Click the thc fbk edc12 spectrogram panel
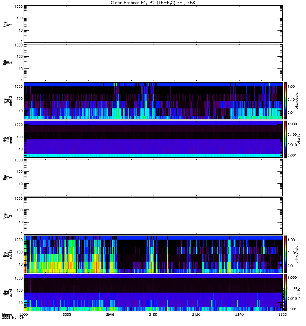306x326 pixels. pyautogui.click(x=153, y=254)
